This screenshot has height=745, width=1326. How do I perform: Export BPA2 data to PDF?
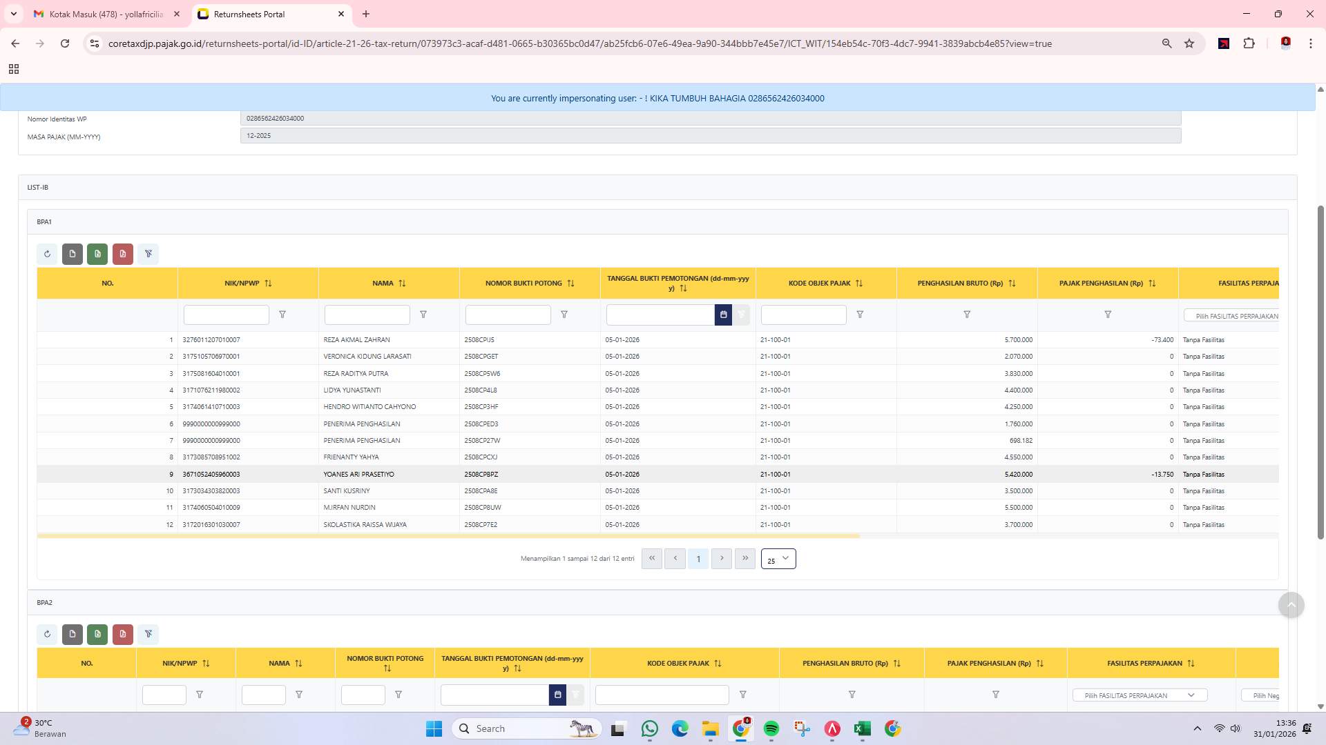(x=123, y=634)
